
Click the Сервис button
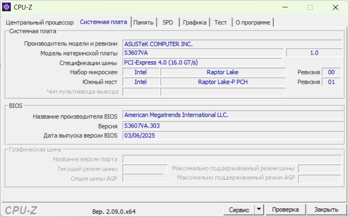(x=239, y=210)
